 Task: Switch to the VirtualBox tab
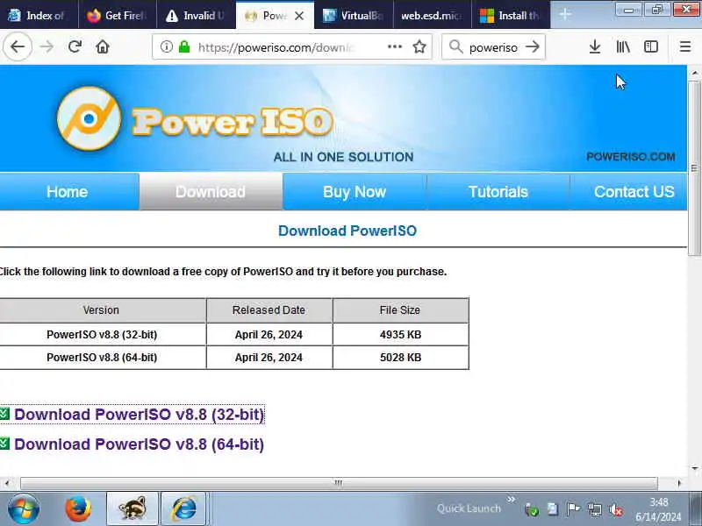[x=355, y=15]
